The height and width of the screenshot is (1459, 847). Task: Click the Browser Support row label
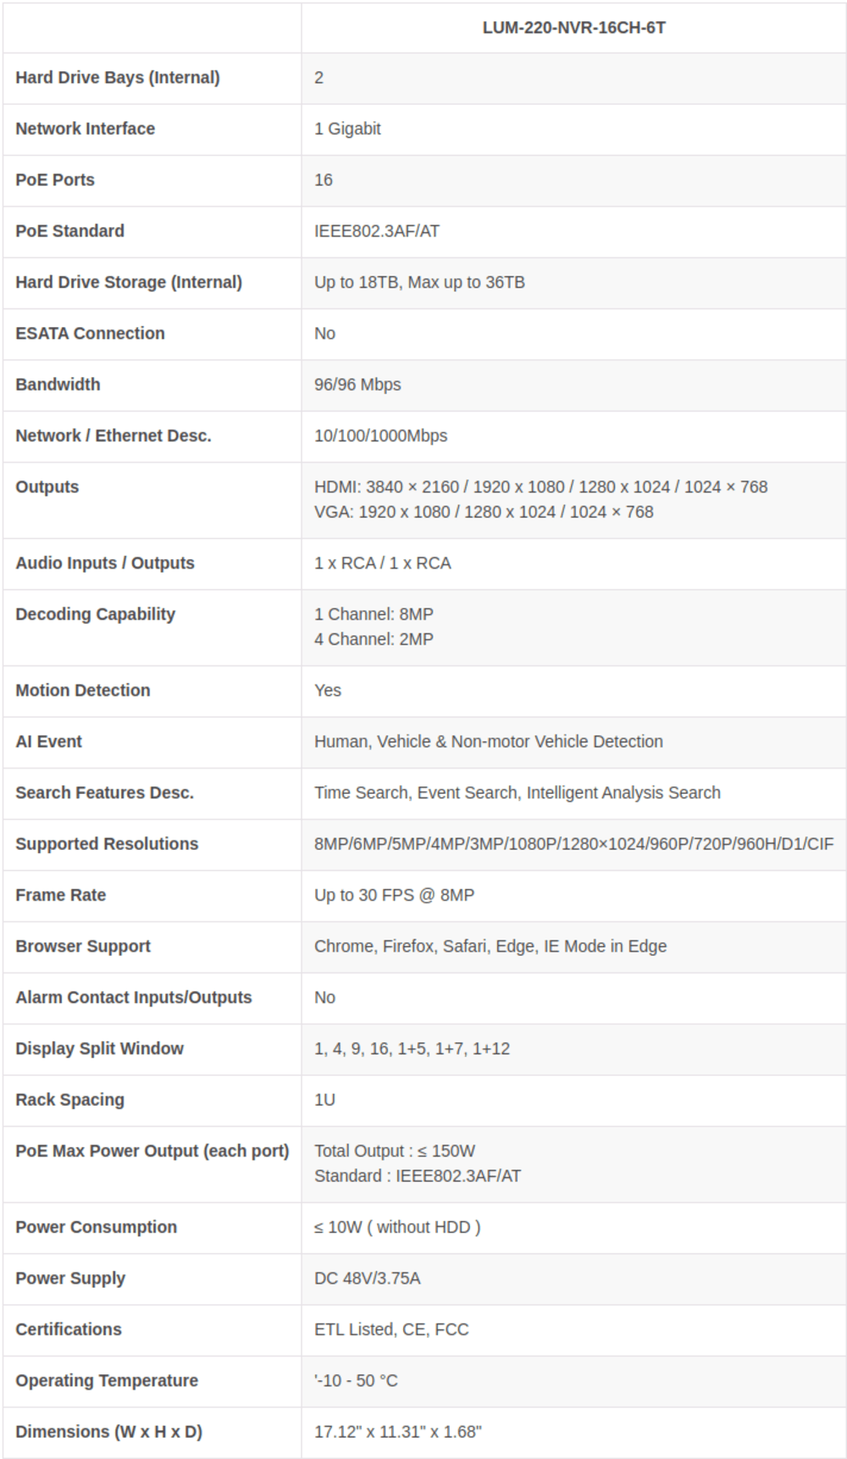83,946
